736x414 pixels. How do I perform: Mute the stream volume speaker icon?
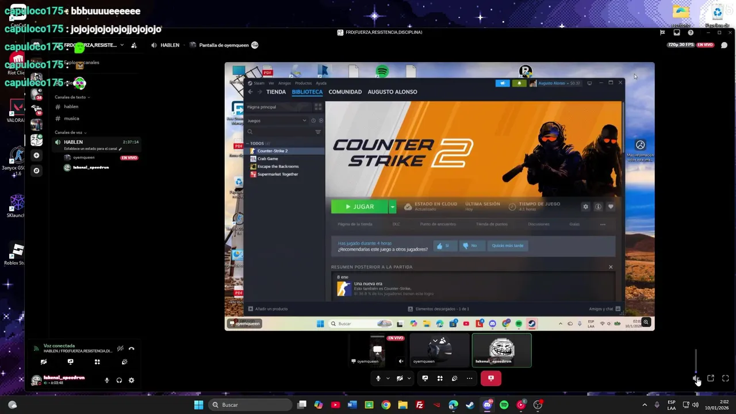click(696, 378)
